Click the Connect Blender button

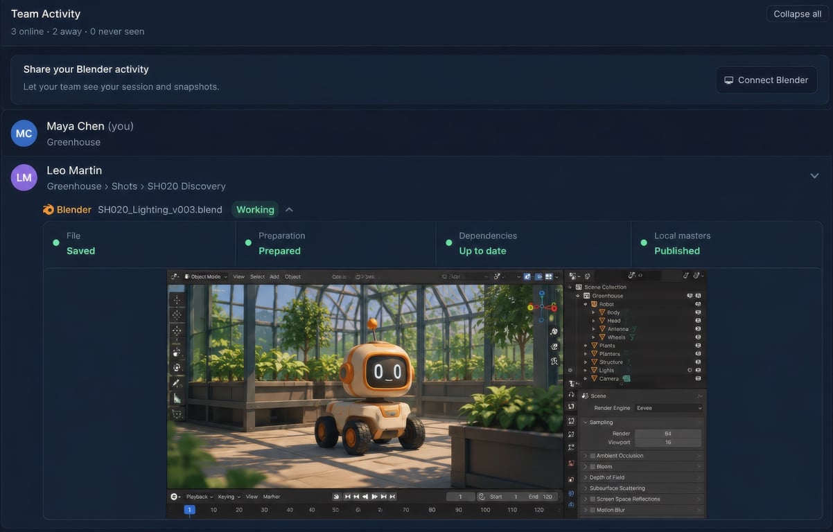[x=766, y=80]
